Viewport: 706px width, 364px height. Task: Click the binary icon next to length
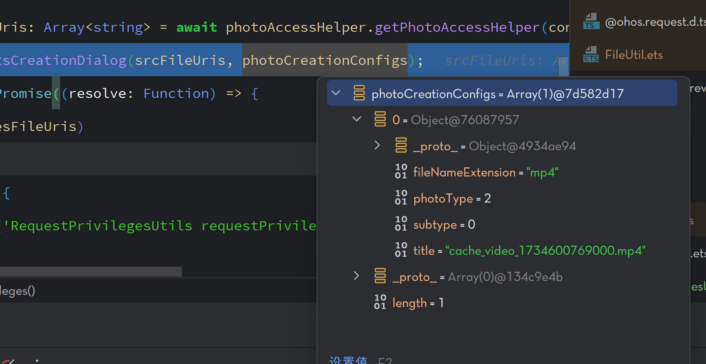tap(380, 302)
